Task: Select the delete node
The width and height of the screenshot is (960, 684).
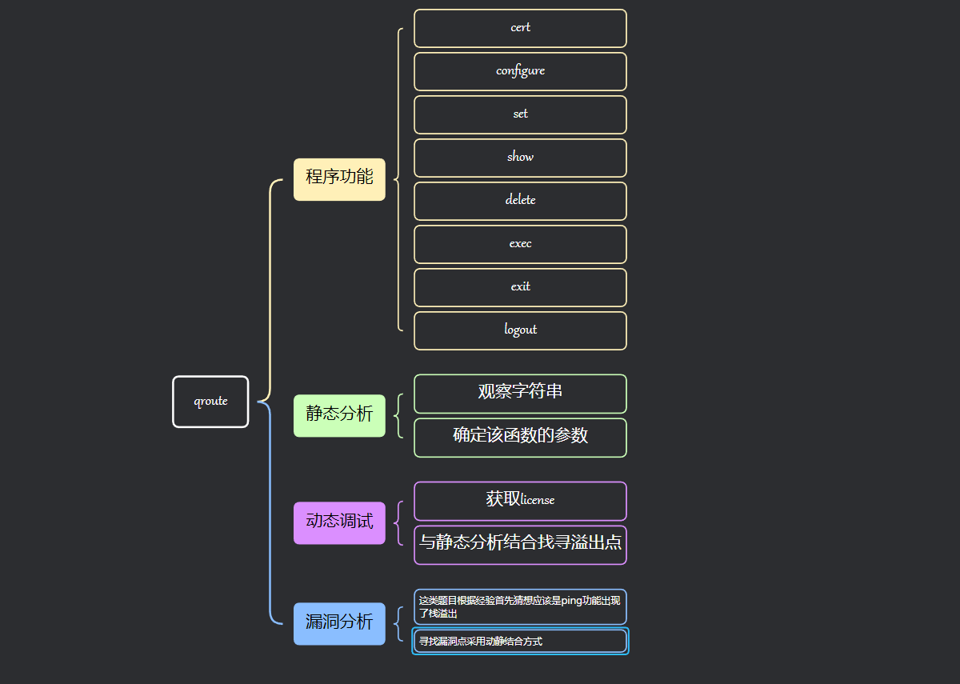Action: [x=520, y=201]
